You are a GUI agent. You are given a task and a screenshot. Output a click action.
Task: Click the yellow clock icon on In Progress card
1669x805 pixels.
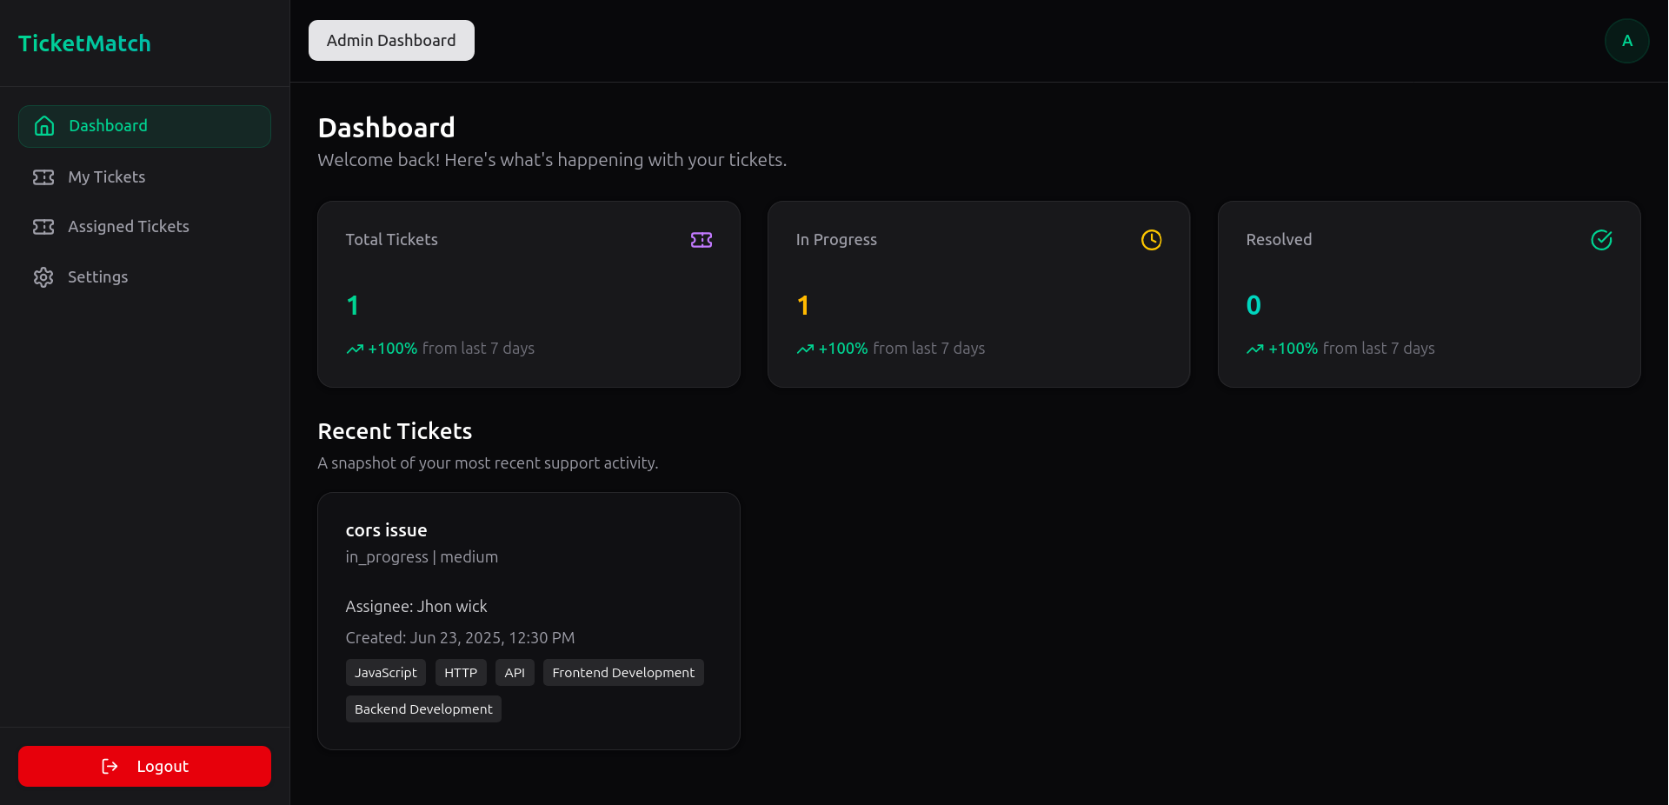pos(1152,240)
